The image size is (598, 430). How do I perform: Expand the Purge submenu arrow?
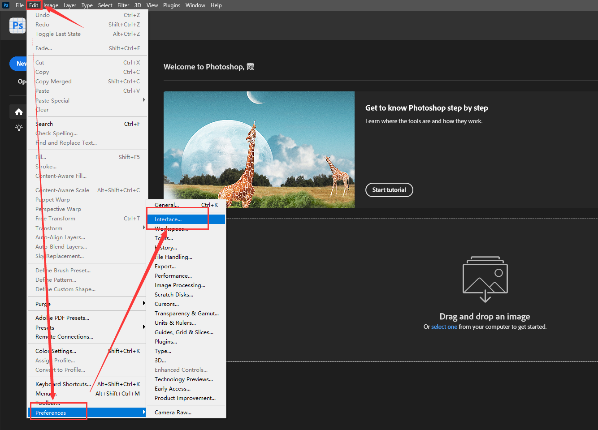click(x=144, y=303)
